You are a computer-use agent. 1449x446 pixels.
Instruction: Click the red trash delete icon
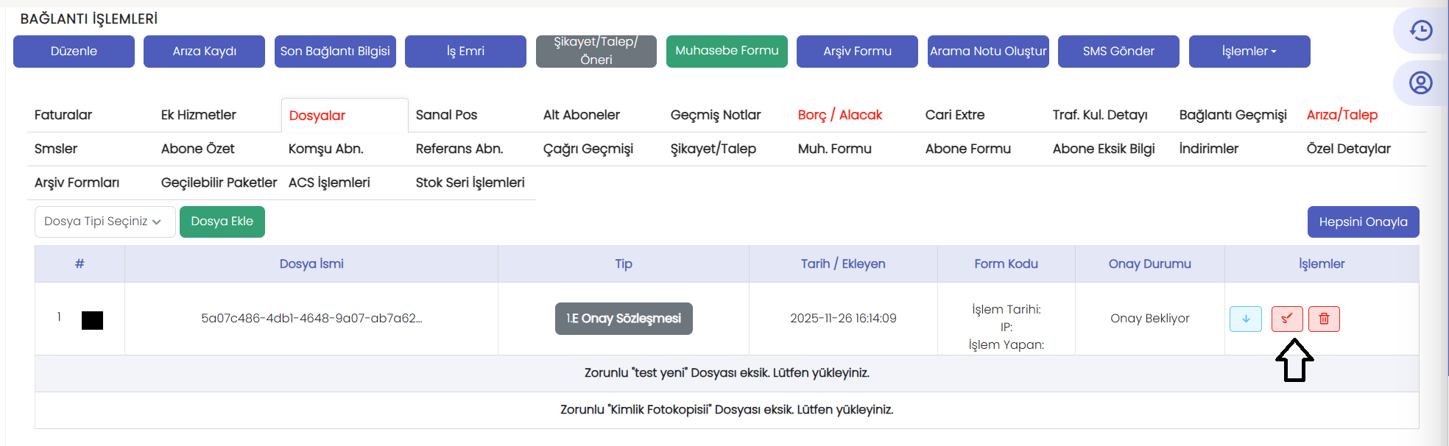(1324, 319)
